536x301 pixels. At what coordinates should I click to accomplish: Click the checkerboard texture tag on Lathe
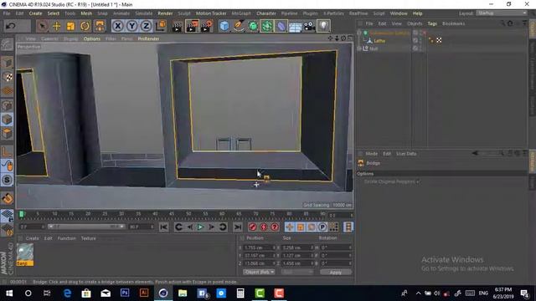(439, 40)
